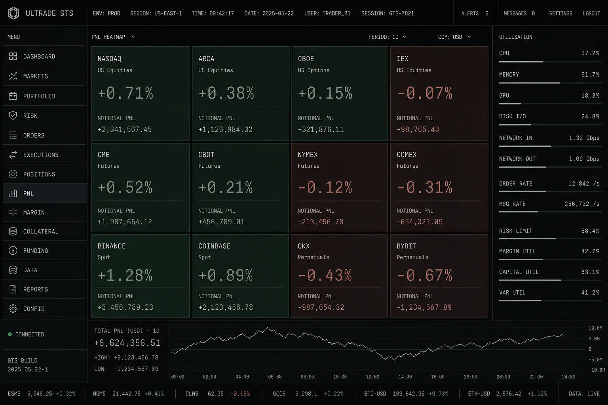
Task: Click the Markets chart-line icon
Action: point(13,76)
